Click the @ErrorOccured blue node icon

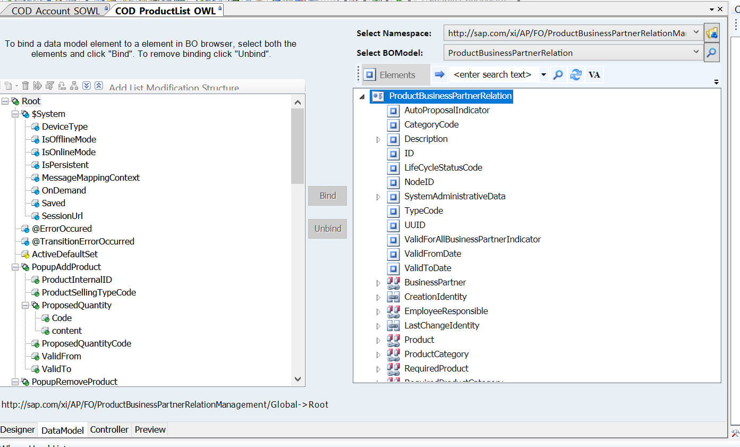coord(25,229)
